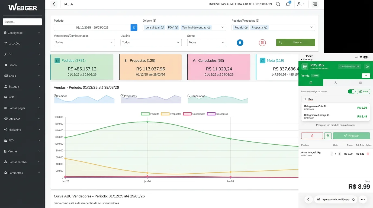
Task: Select the cart tab in PDV Mix
Action: tap(311, 83)
